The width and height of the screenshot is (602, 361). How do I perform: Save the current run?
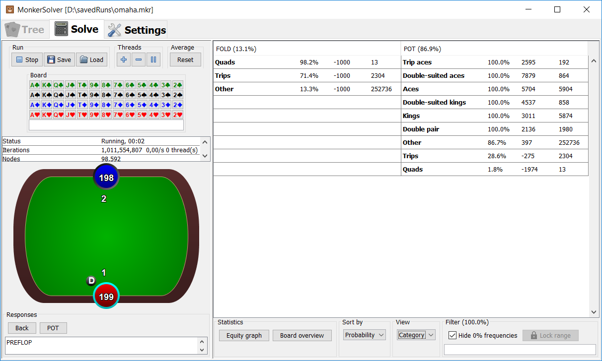click(59, 60)
